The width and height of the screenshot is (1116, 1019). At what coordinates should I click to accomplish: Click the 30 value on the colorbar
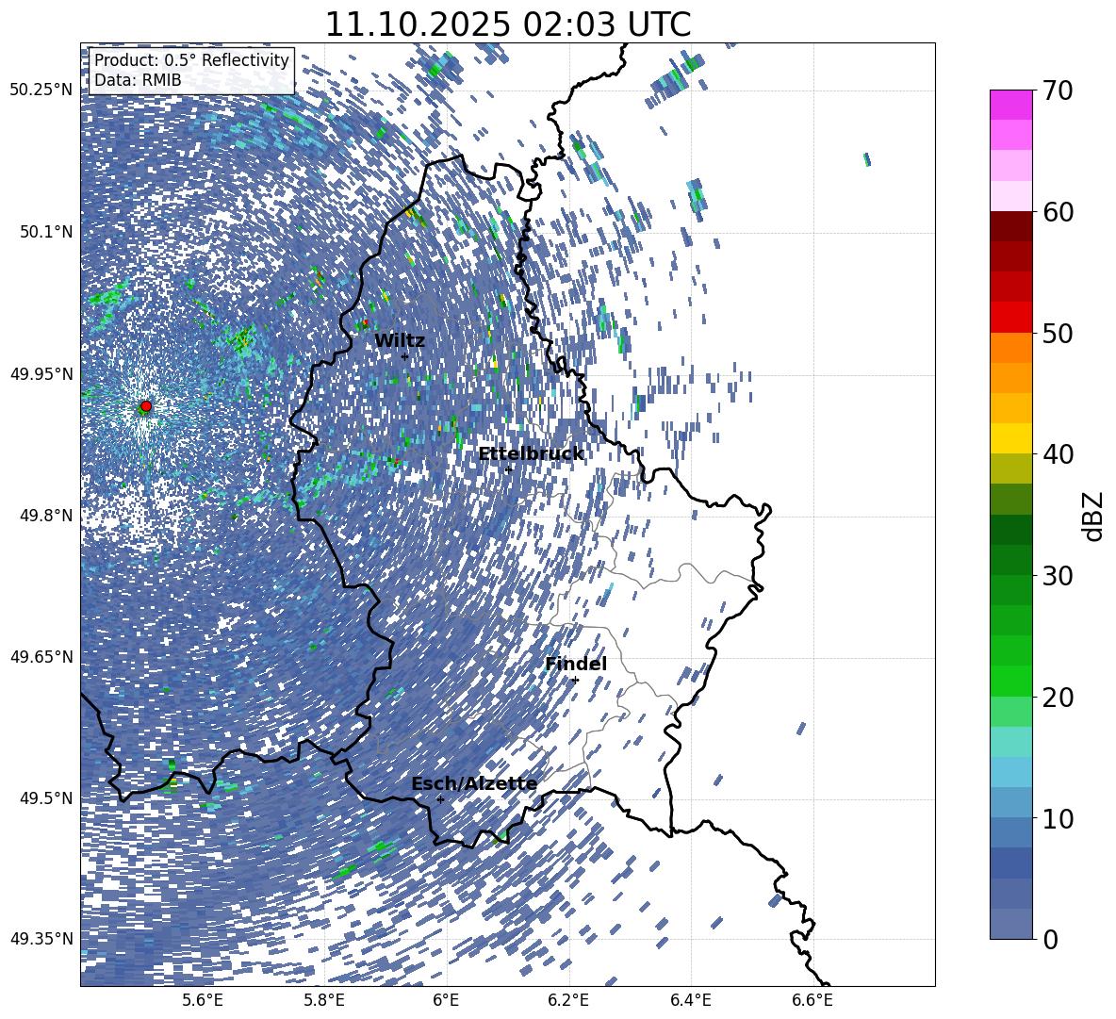[x=1058, y=576]
